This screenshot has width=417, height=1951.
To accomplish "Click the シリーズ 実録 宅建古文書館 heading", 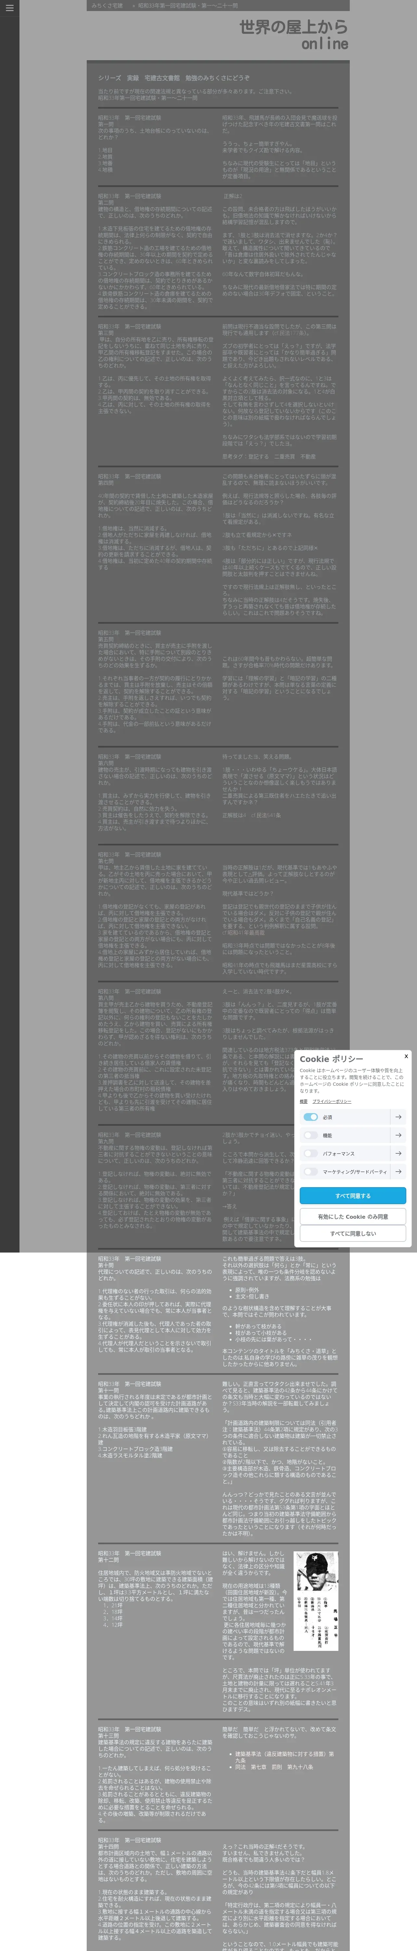I will tap(173, 78).
